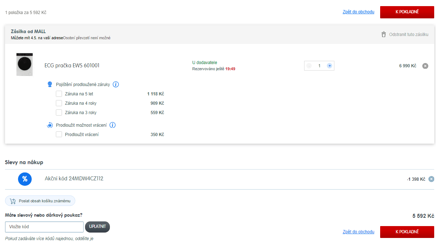Open top Zpět do obchodu link

(x=359, y=12)
